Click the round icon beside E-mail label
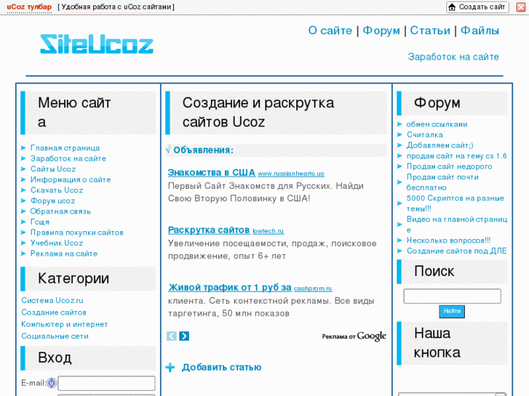529x396 pixels. (x=51, y=383)
